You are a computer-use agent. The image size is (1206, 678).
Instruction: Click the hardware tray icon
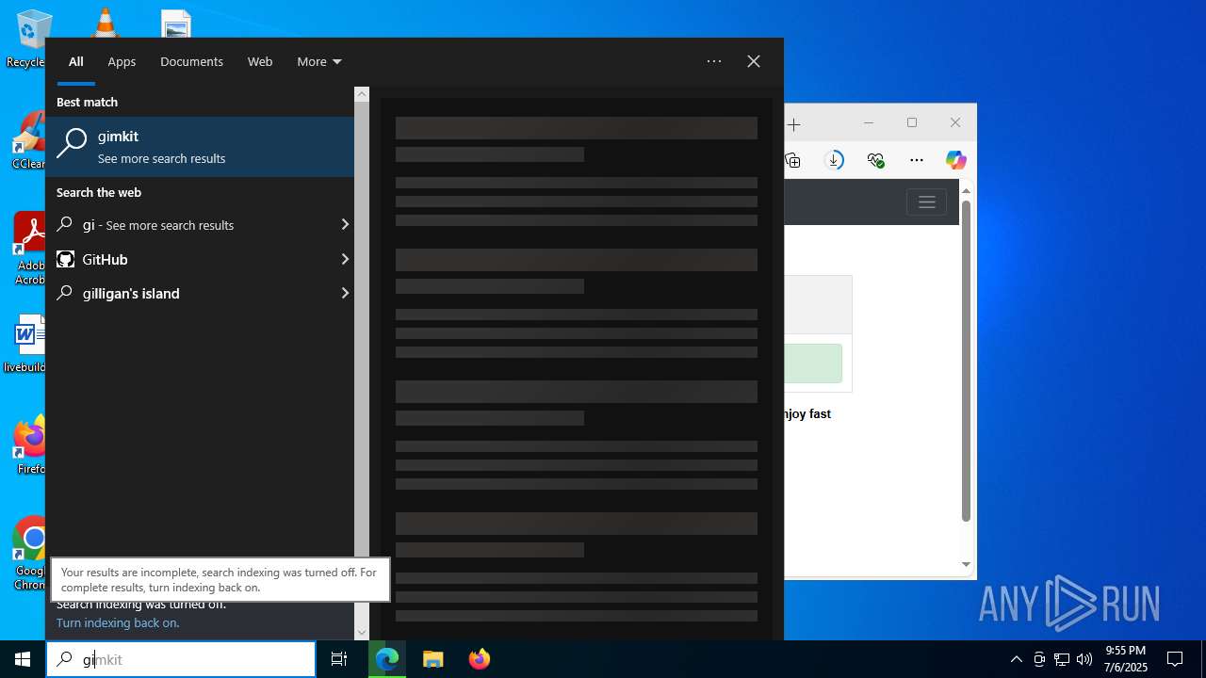click(x=1039, y=659)
